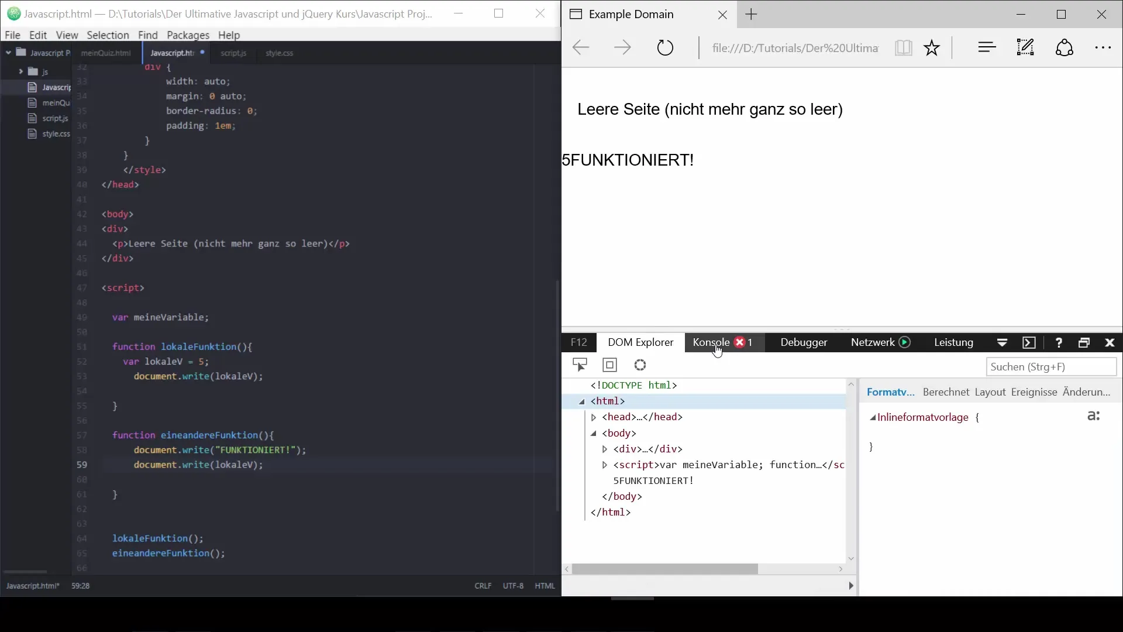Screen dimensions: 1123x632
Task: Open Atom File menu
Action: click(x=12, y=35)
